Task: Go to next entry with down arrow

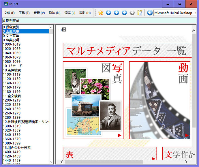Action: point(116,13)
